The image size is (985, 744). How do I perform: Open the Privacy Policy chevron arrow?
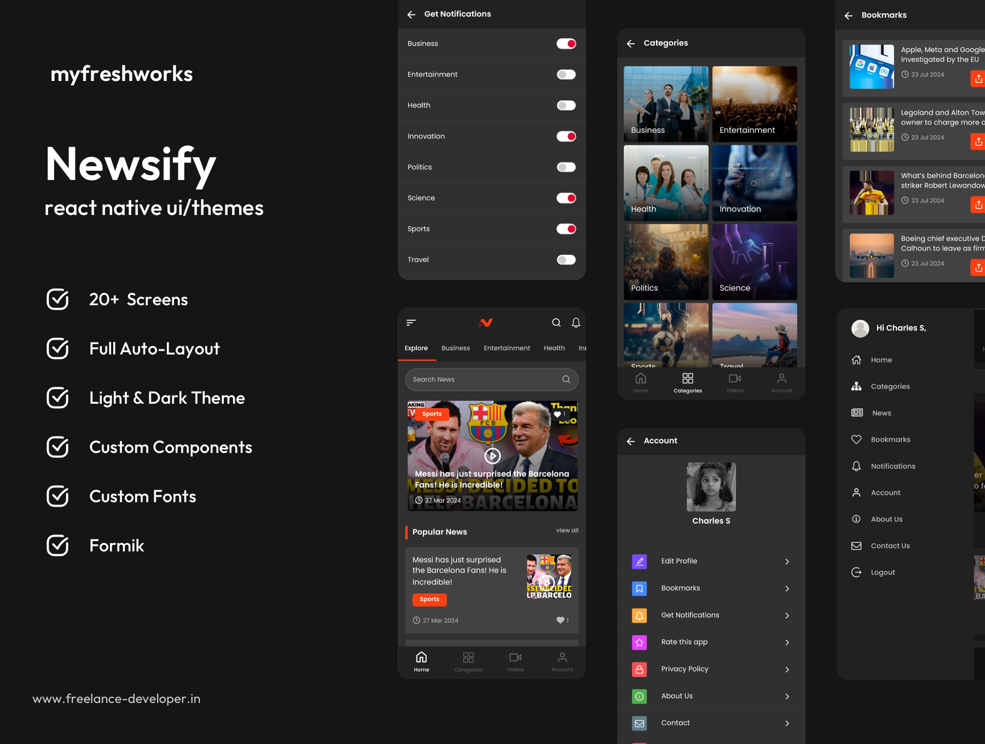787,669
